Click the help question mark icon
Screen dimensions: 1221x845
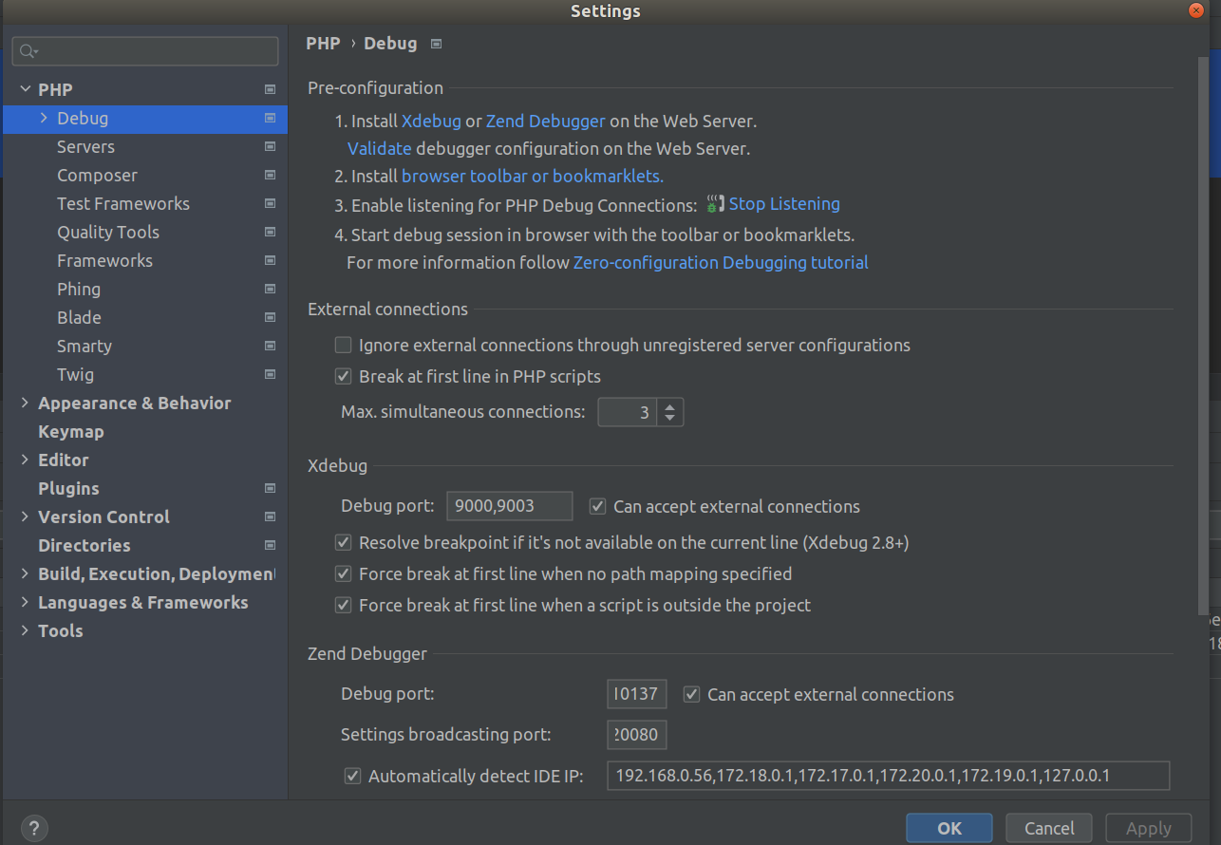coord(33,828)
